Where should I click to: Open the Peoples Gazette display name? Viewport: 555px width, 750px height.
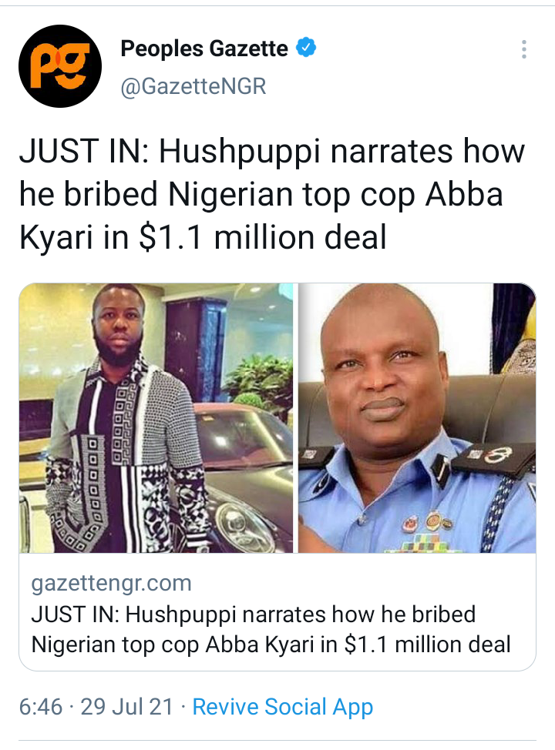tap(204, 49)
